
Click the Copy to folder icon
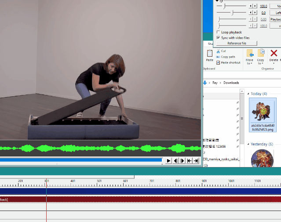tap(261, 53)
